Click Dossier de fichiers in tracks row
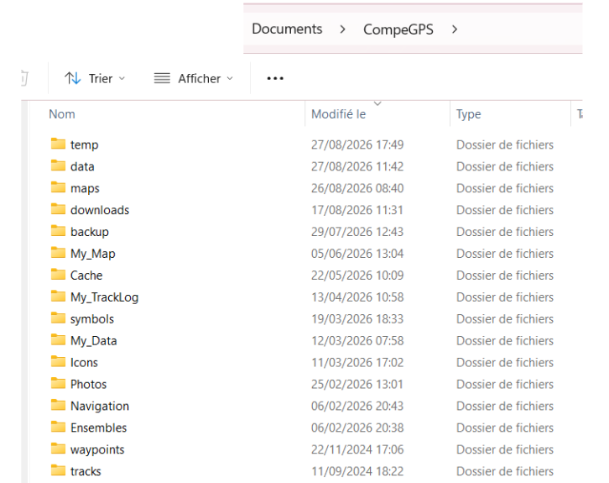Image resolution: width=609 pixels, height=483 pixels. pos(505,471)
